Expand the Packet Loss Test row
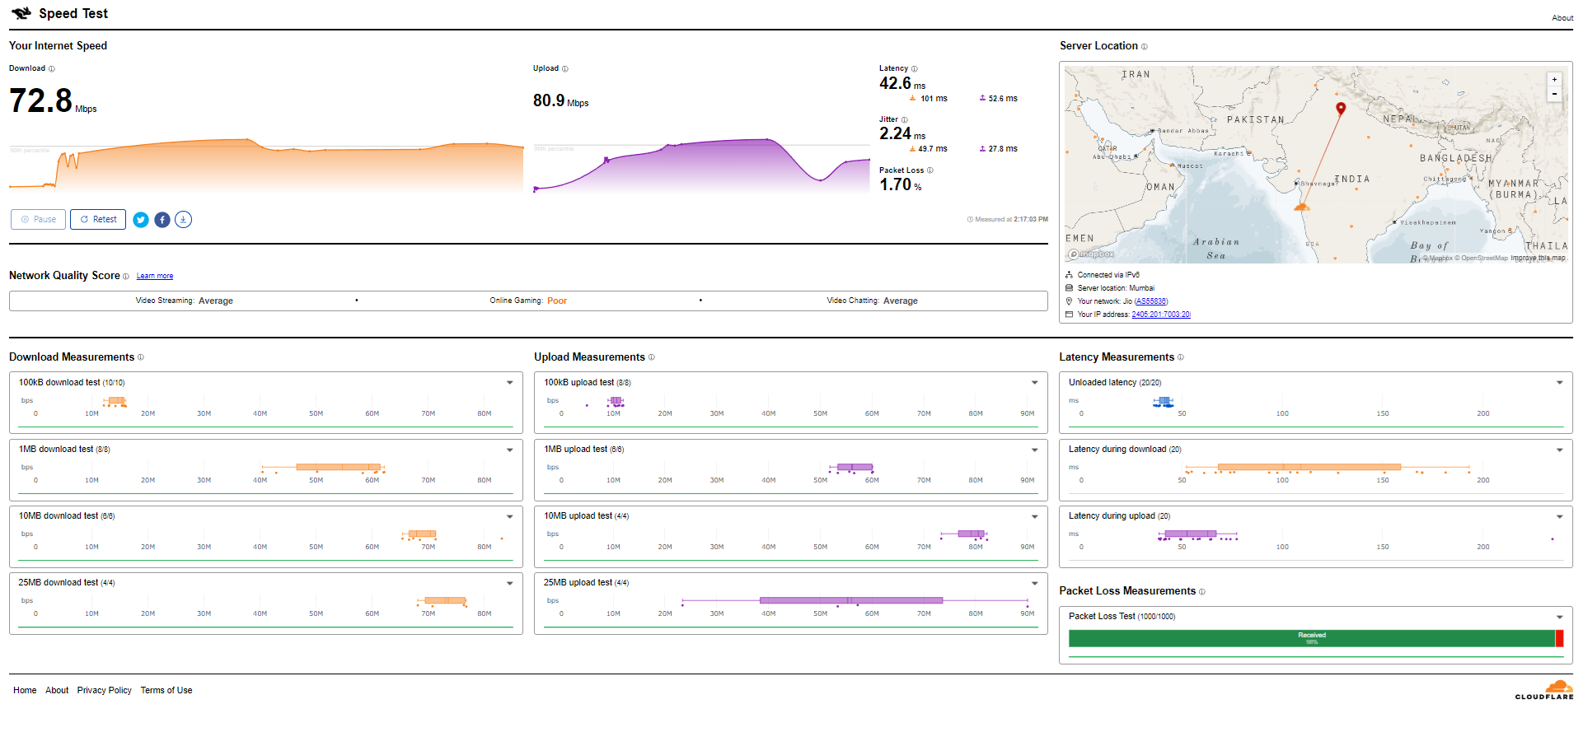 1559,617
